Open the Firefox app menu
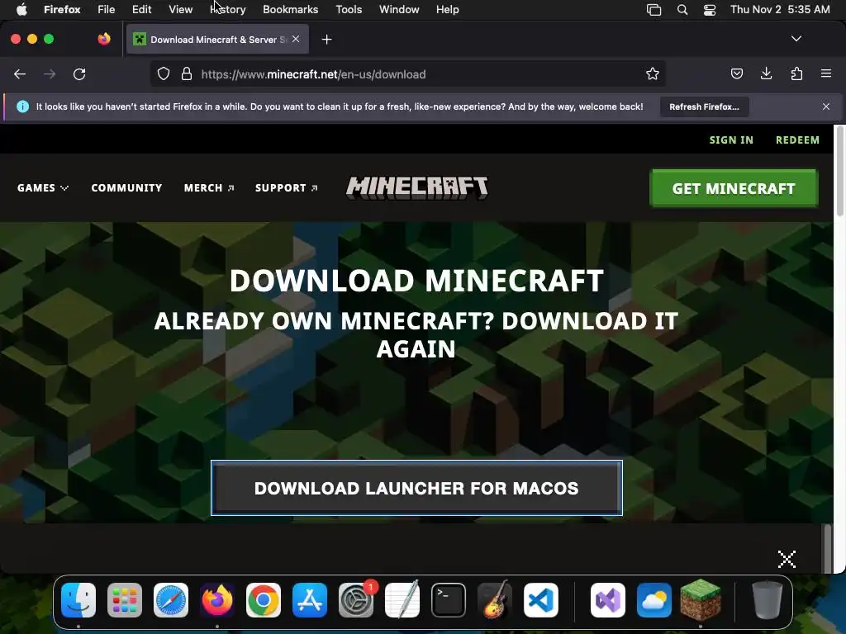This screenshot has width=846, height=634. tap(62, 9)
